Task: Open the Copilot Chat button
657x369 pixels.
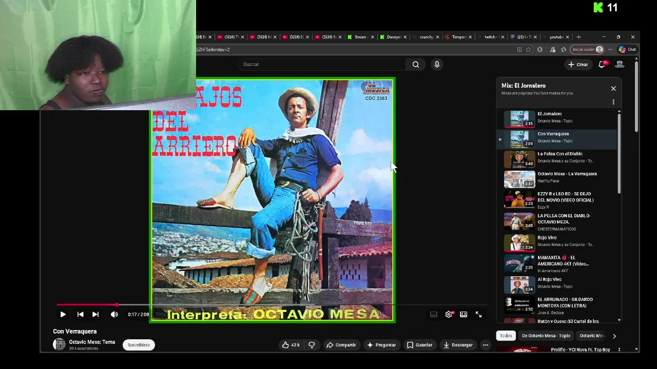Action: [x=627, y=50]
